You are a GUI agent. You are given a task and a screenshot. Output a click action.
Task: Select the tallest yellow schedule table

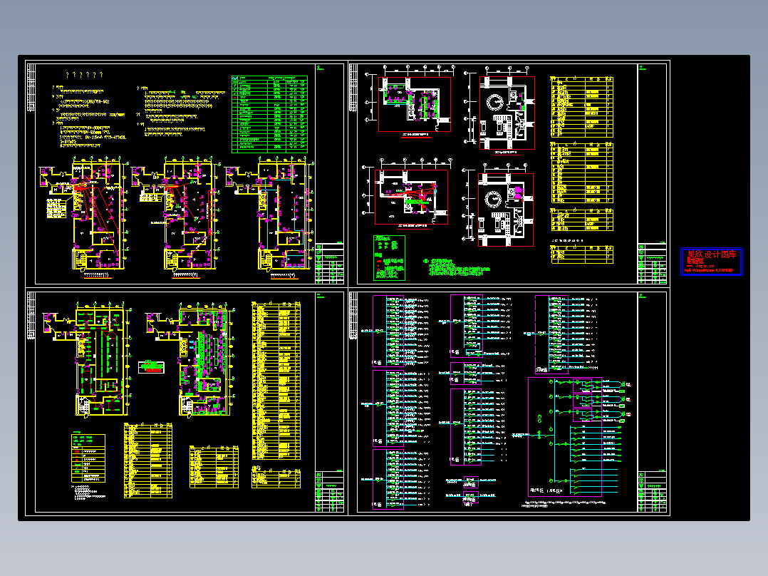coord(276,381)
